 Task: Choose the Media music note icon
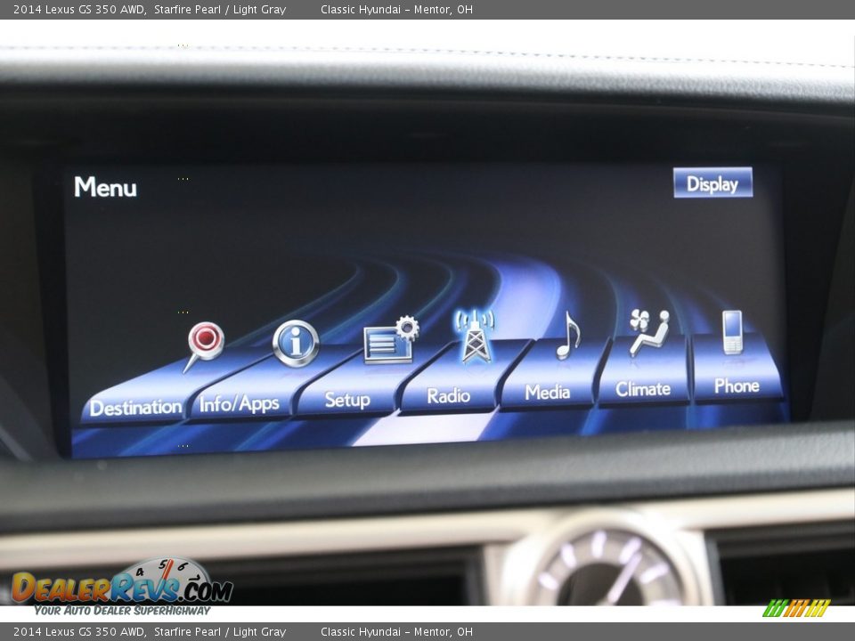(568, 336)
